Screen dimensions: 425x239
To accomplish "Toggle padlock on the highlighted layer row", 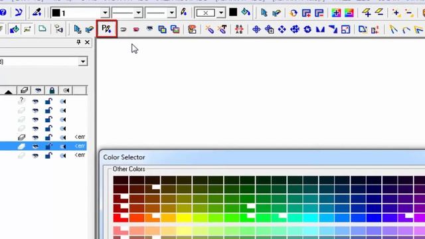I will click(x=48, y=146).
